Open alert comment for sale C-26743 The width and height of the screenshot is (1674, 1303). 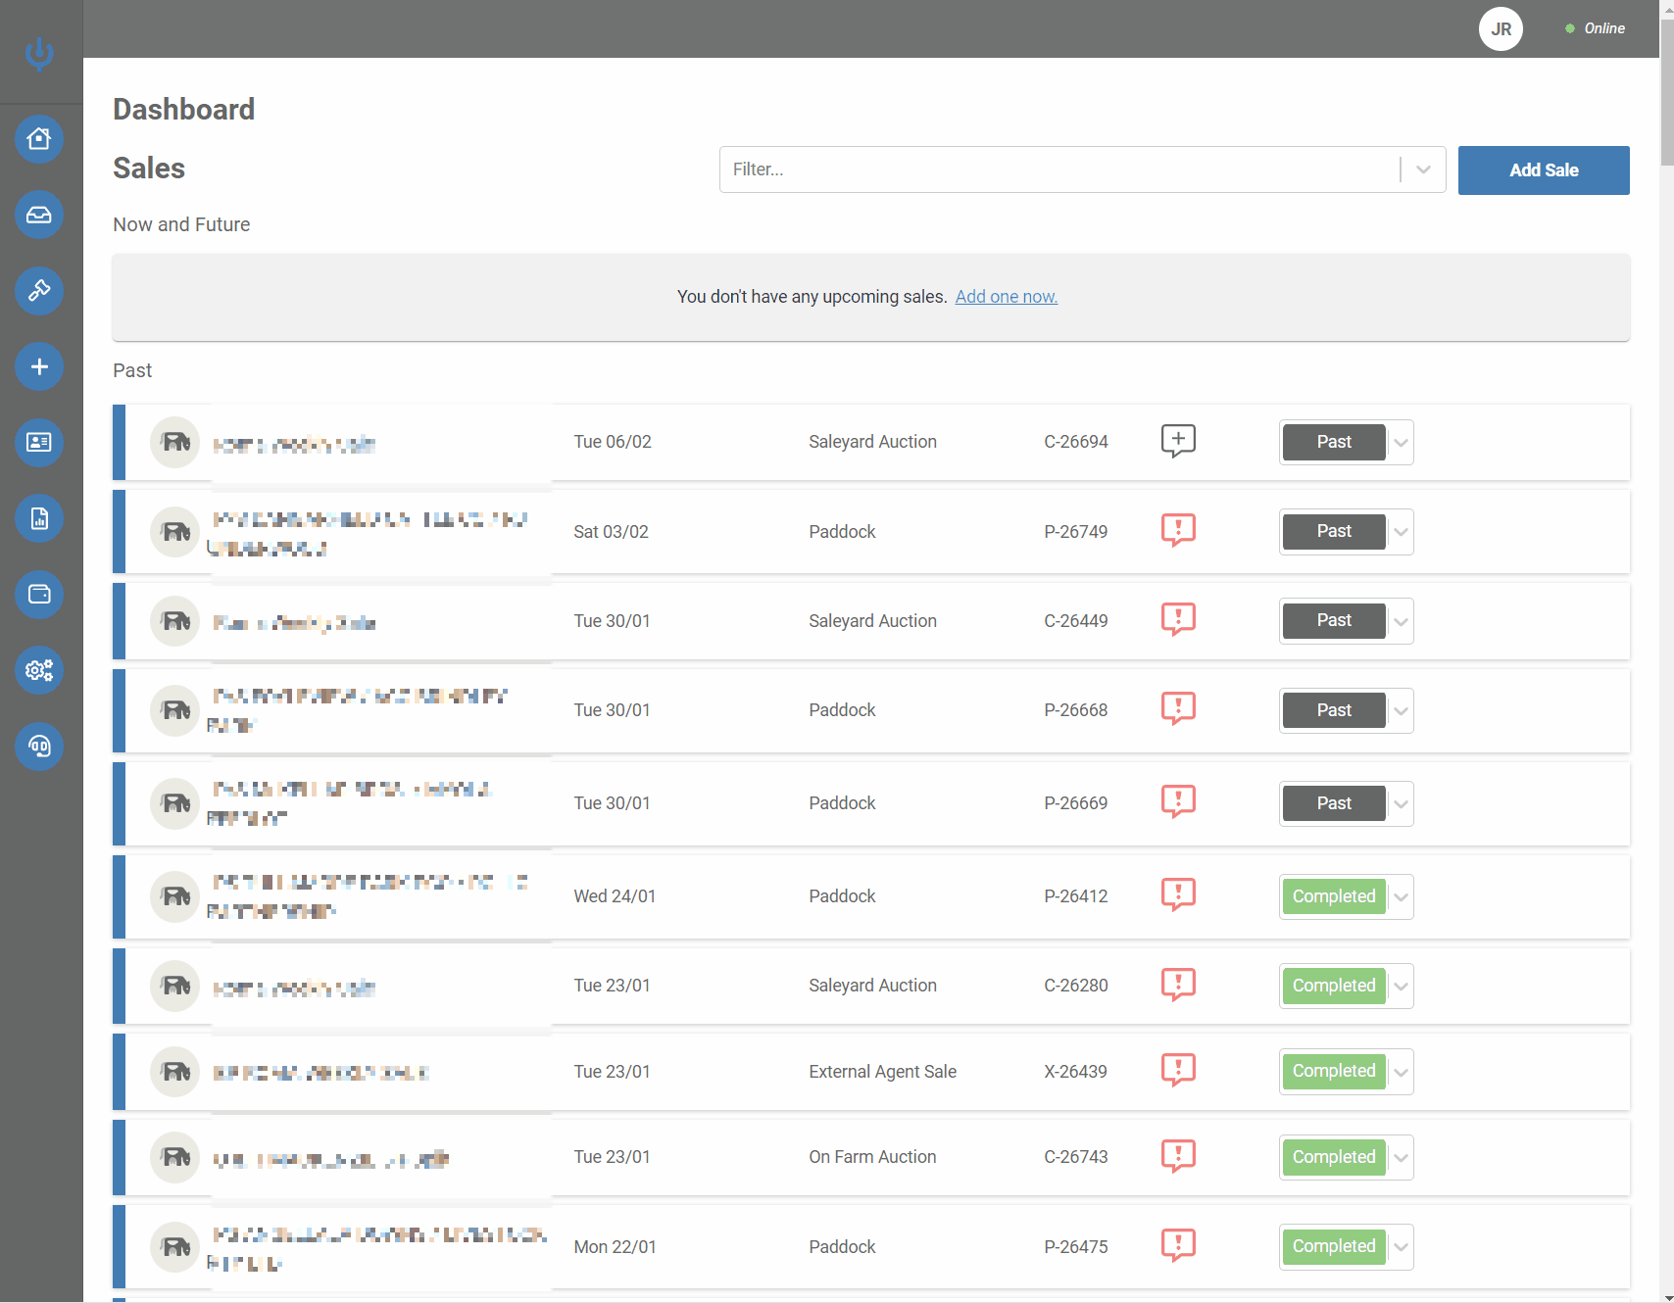(x=1178, y=1156)
